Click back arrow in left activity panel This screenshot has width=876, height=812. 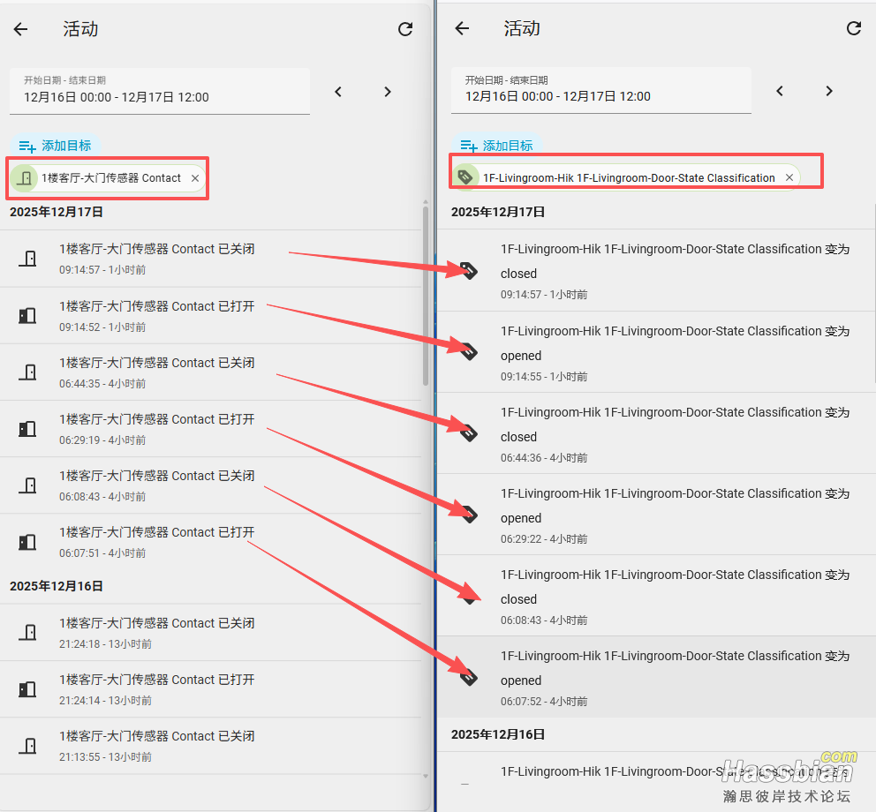pos(21,29)
